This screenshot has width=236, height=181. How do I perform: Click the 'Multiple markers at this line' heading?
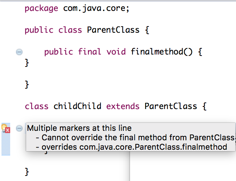tap(79, 128)
